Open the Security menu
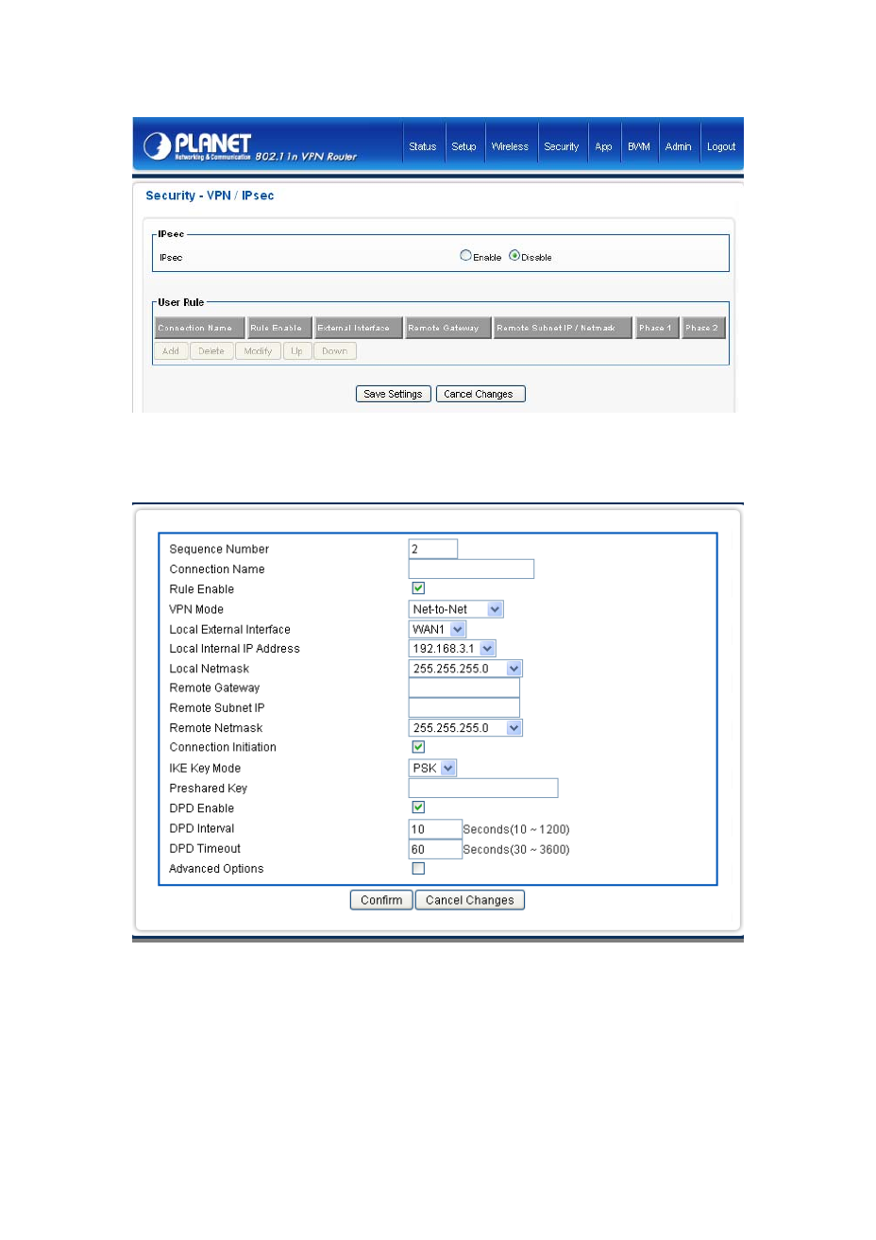Screen dimensions: 876x1240 tap(562, 146)
